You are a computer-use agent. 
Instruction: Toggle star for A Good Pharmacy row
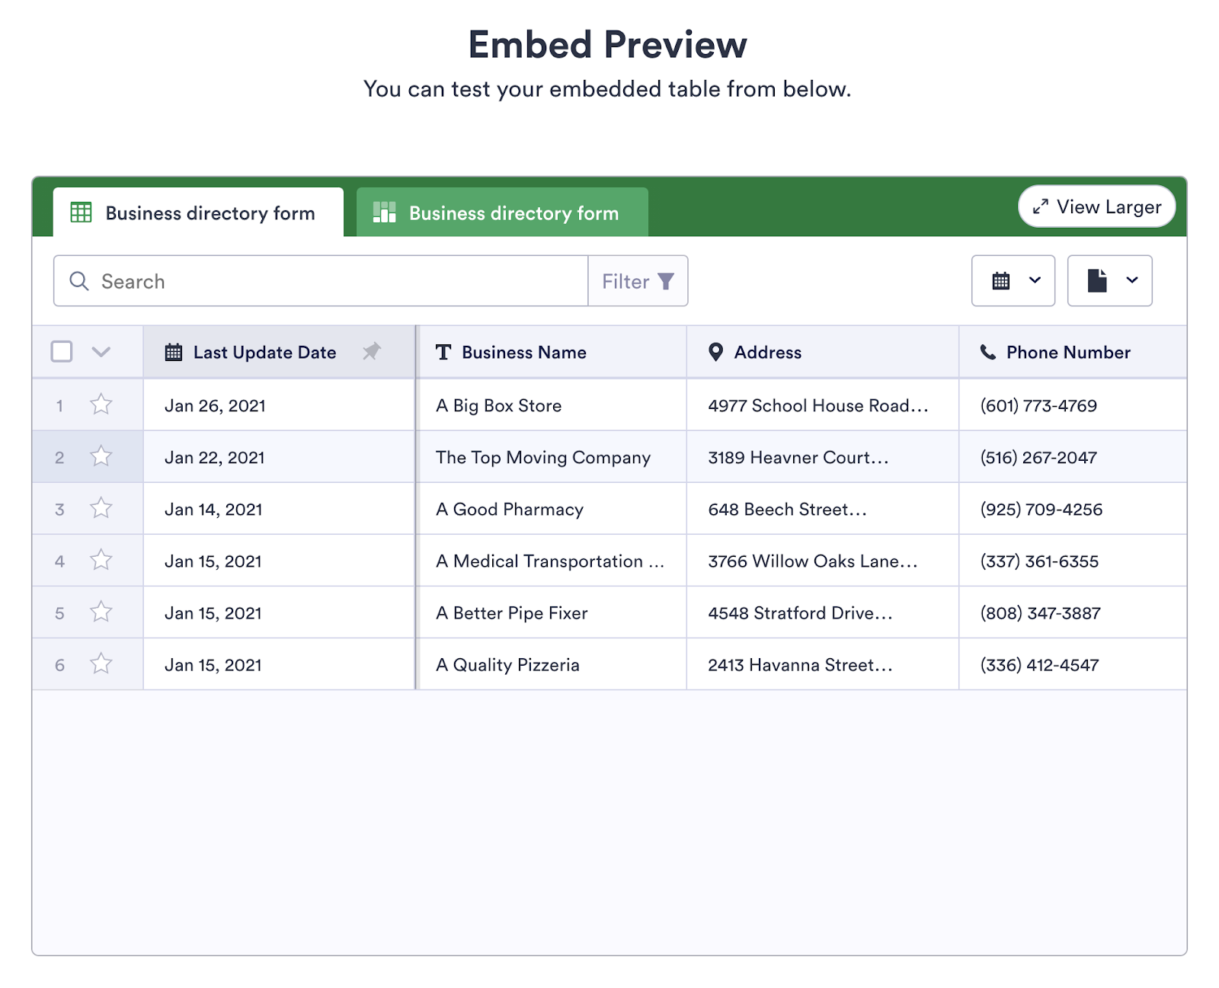tap(101, 508)
